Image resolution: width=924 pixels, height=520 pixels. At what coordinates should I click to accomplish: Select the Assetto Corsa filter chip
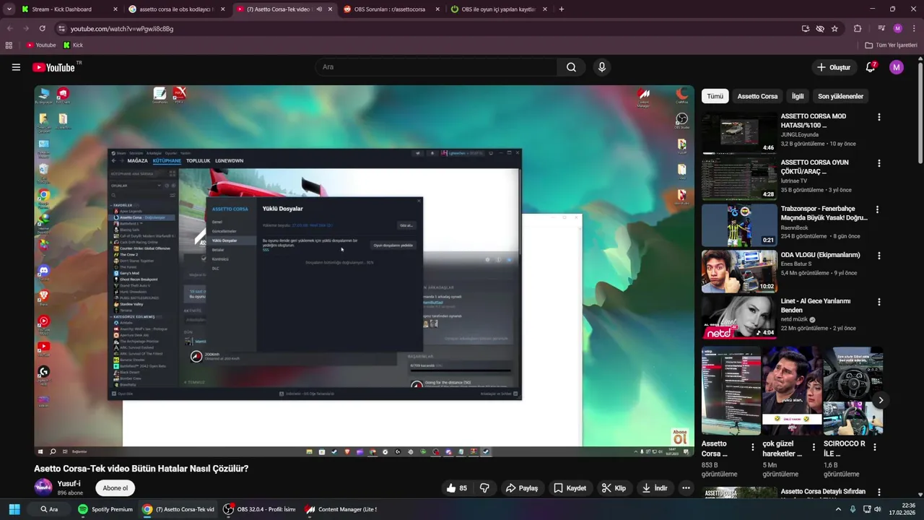(757, 96)
